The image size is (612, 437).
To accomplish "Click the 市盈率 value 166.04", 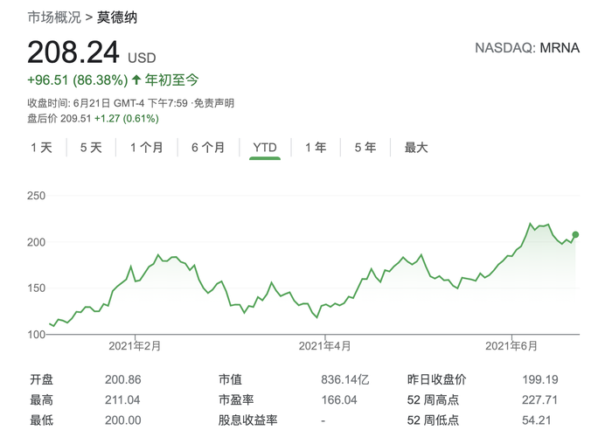I will pos(339,400).
